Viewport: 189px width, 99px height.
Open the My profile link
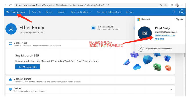pyautogui.click(x=159, y=39)
